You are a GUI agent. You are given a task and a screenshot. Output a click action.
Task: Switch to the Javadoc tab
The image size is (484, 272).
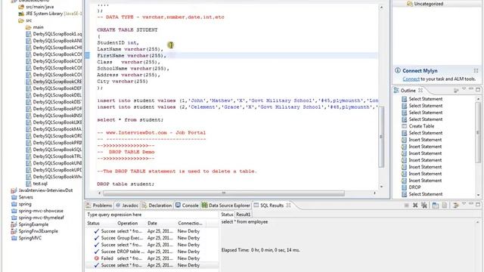pyautogui.click(x=127, y=205)
